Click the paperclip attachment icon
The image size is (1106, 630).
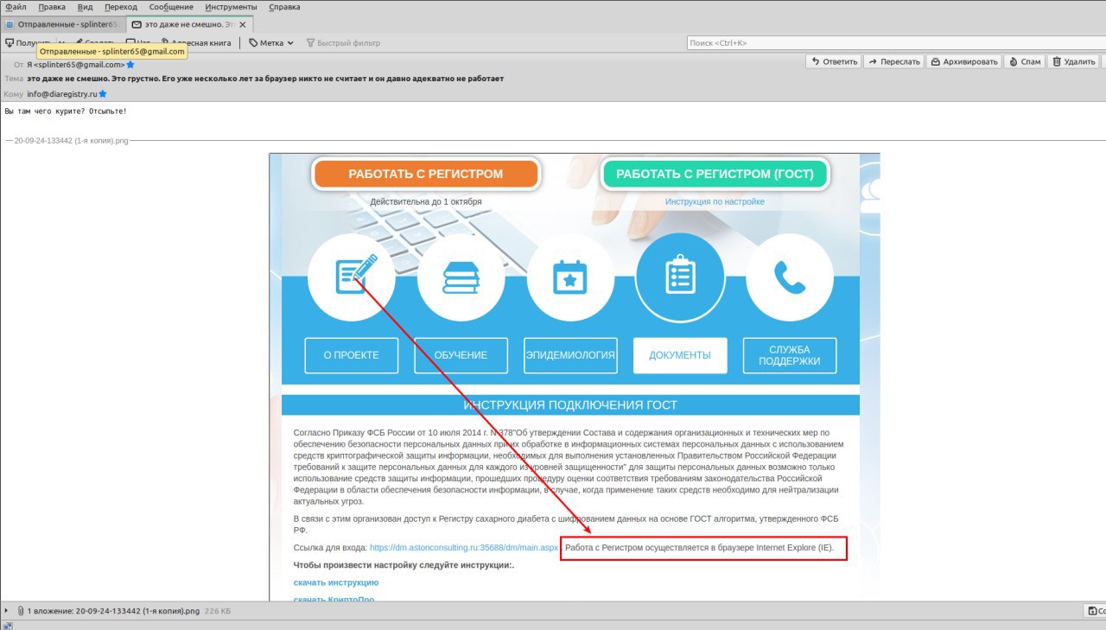point(20,611)
